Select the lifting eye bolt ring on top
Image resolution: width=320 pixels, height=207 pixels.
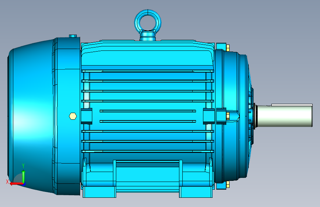(148, 21)
